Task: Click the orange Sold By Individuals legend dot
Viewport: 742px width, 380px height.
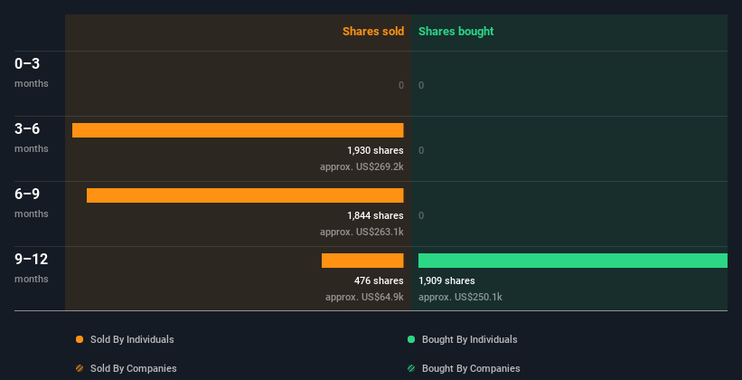Action: (x=80, y=339)
